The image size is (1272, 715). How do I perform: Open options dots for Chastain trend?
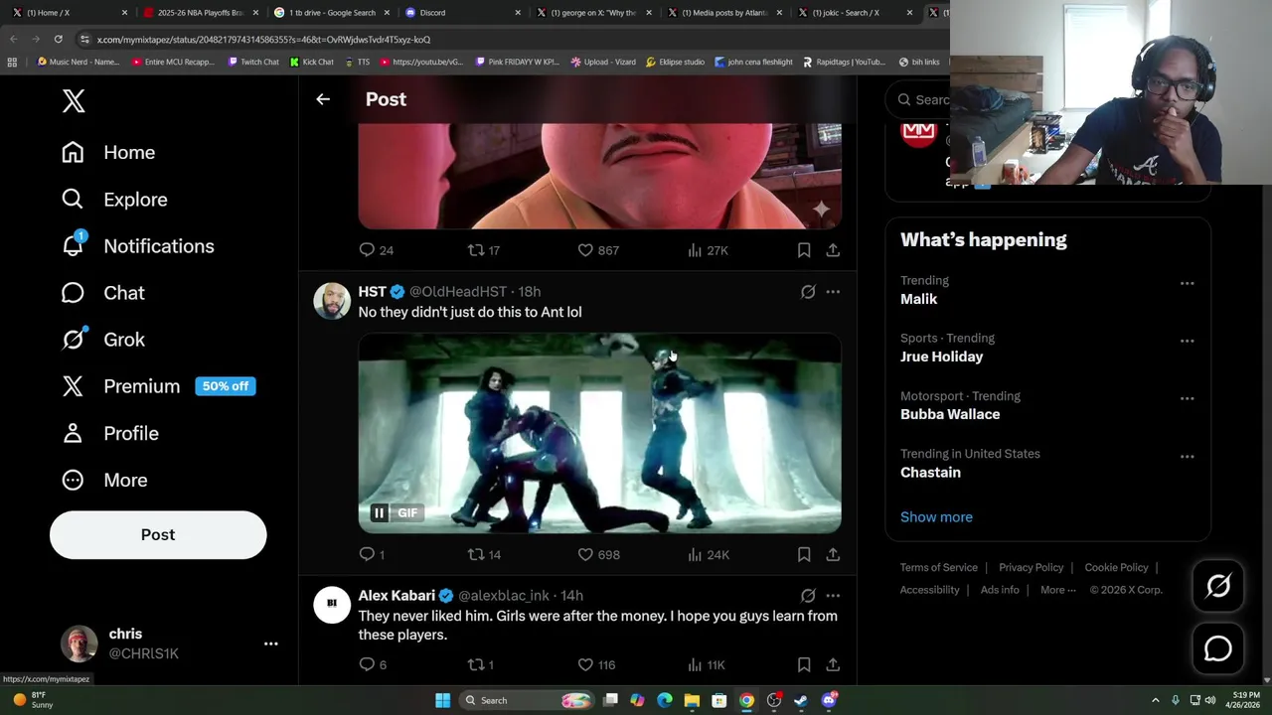click(1187, 456)
